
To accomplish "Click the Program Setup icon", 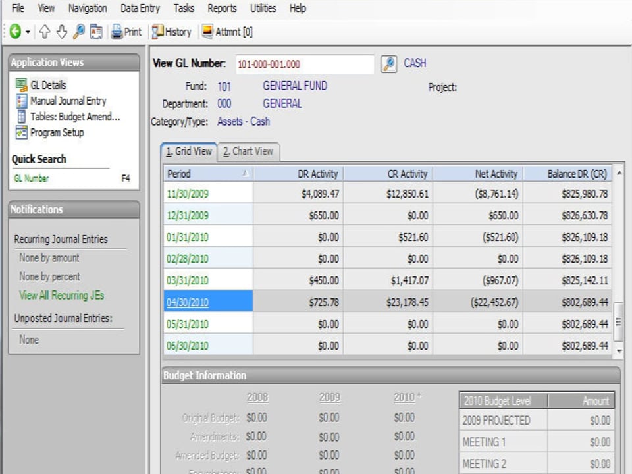I will [21, 132].
